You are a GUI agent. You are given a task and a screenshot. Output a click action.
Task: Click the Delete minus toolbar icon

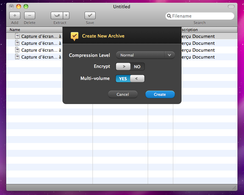(x=30, y=16)
